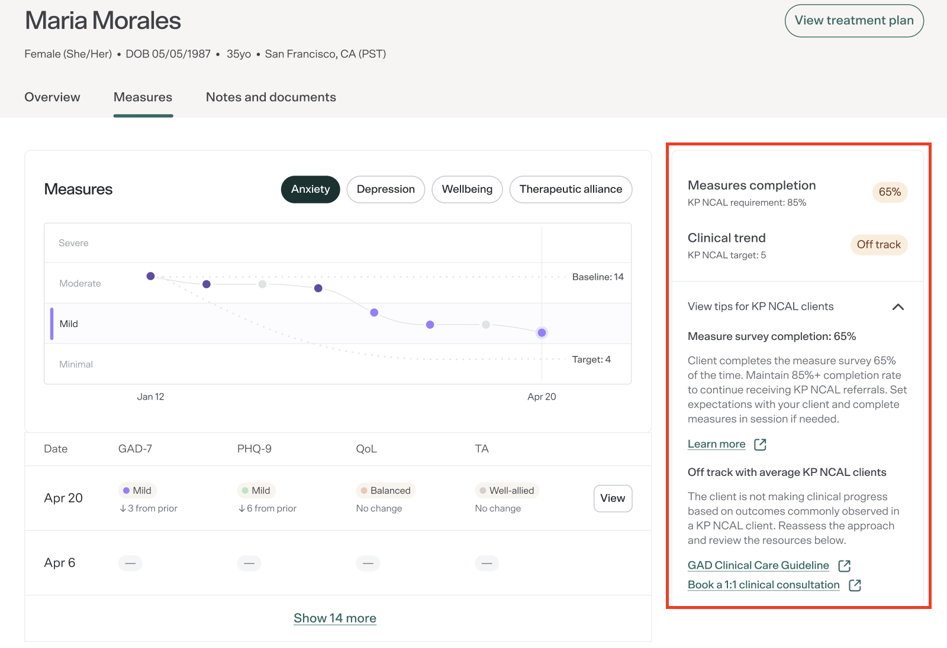The height and width of the screenshot is (648, 947).
Task: Switch to the Overview tab
Action: pyautogui.click(x=52, y=97)
